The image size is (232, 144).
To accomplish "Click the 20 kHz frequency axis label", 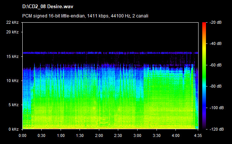I will click(x=12, y=32).
